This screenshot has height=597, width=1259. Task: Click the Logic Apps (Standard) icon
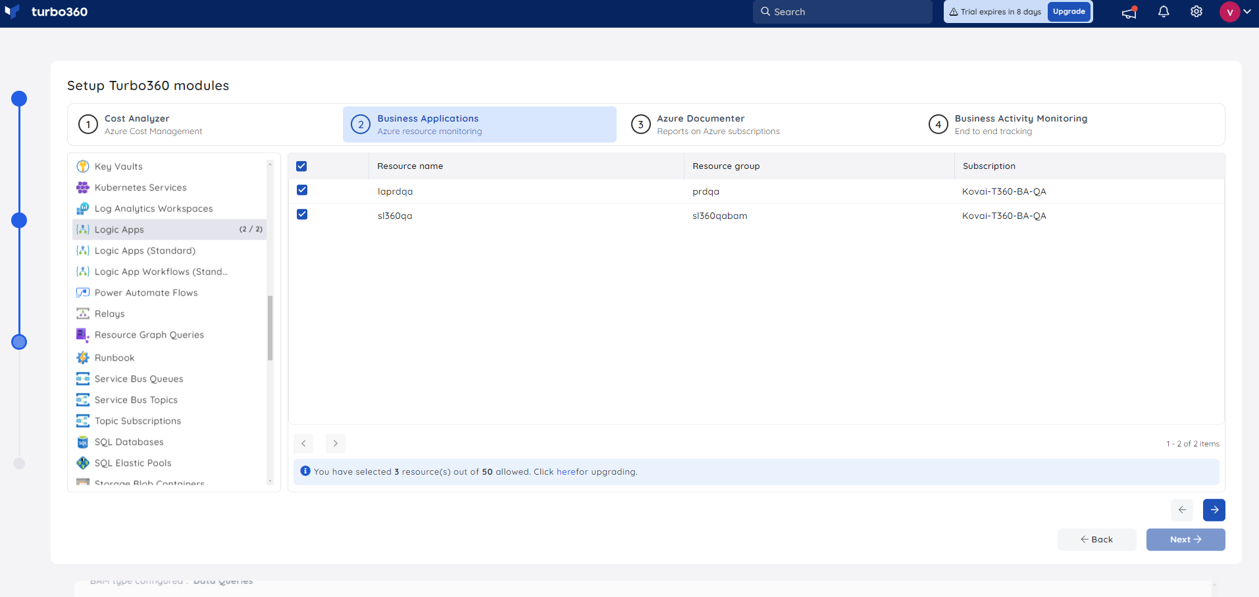coord(83,251)
